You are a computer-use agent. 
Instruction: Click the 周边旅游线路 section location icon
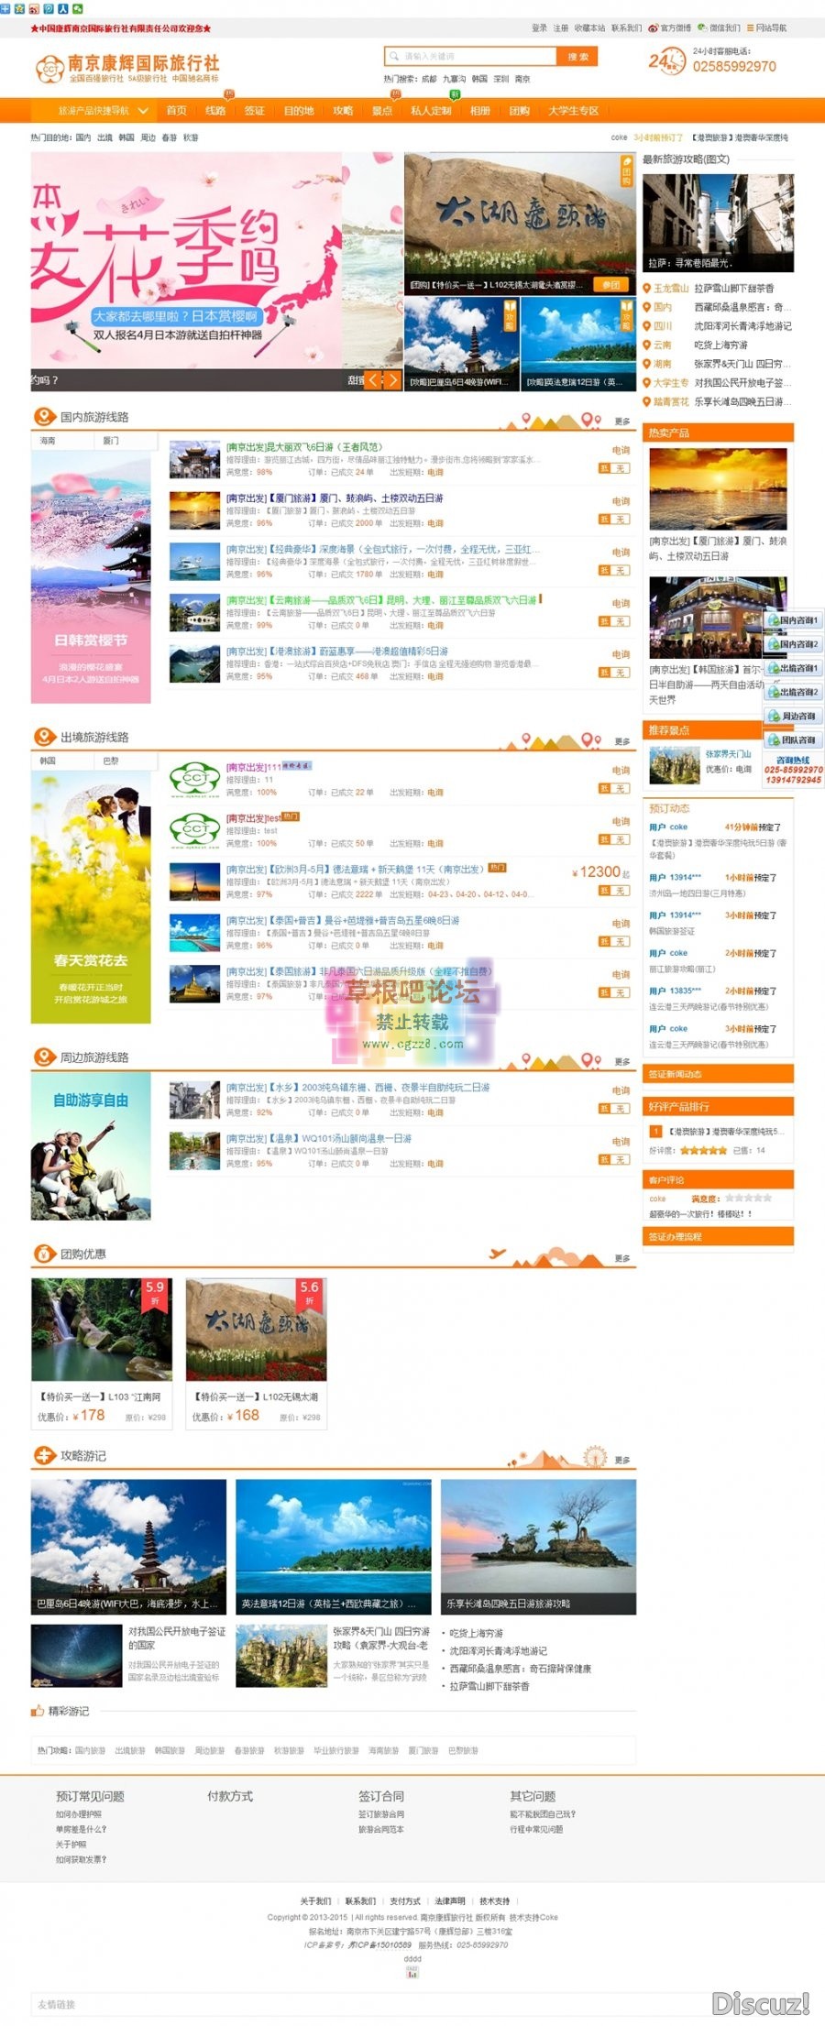pos(44,1057)
